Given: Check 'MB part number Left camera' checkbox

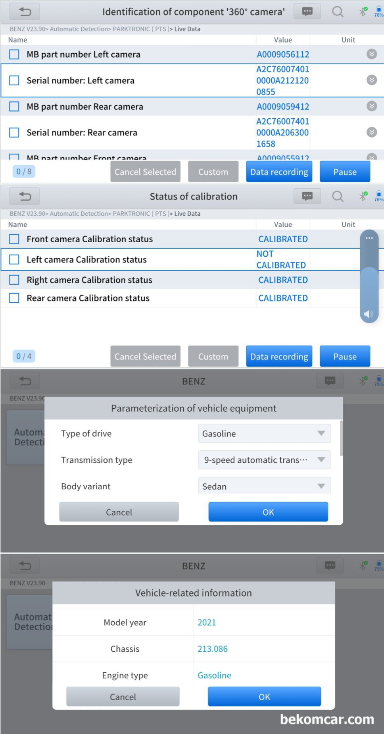Looking at the screenshot, I should (14, 54).
